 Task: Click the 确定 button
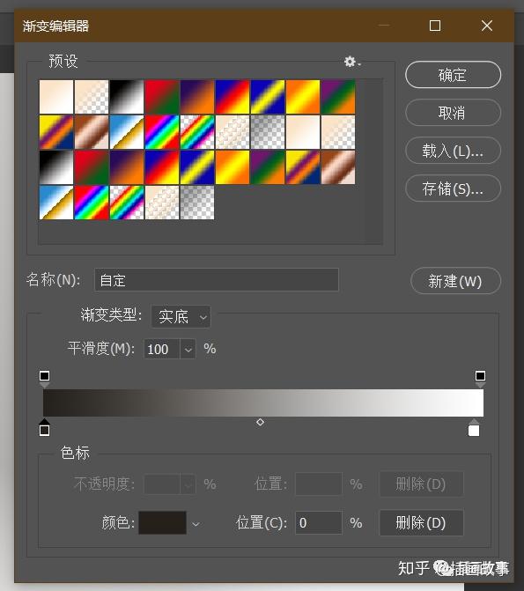click(453, 75)
